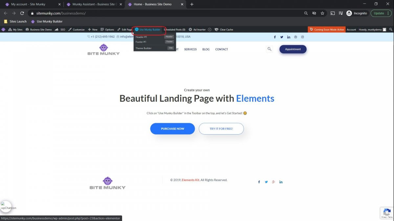
Task: View site info via the lock icon
Action: (32, 13)
